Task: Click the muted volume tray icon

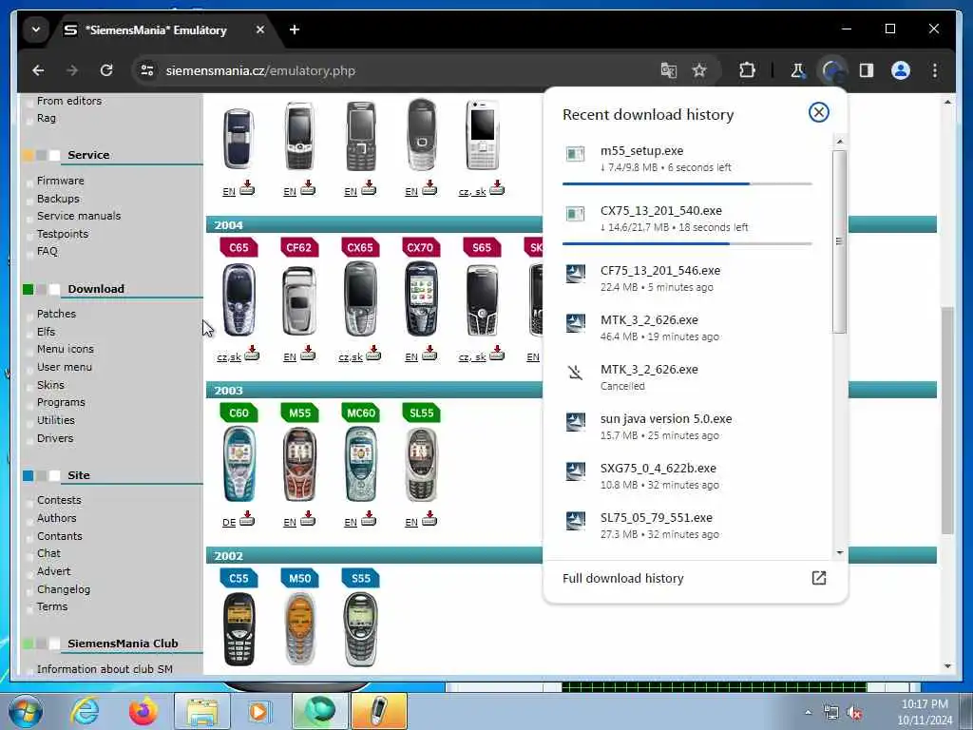Action: click(854, 713)
